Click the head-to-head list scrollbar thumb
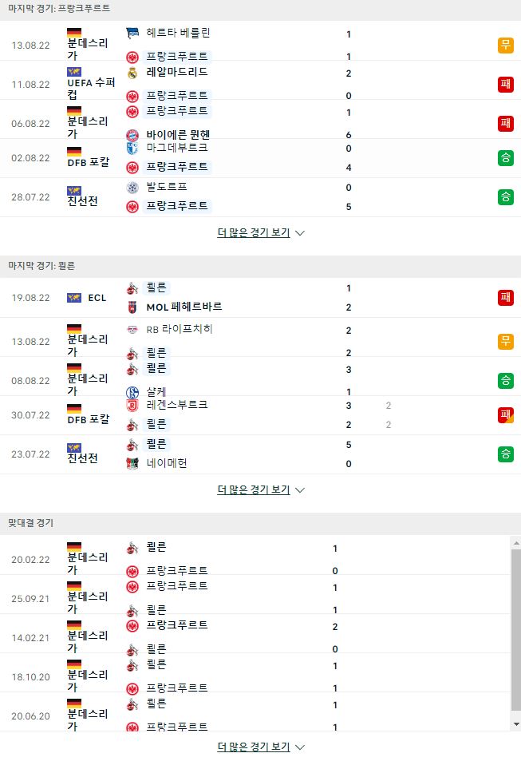Screen dimensions: 521x761 516,629
